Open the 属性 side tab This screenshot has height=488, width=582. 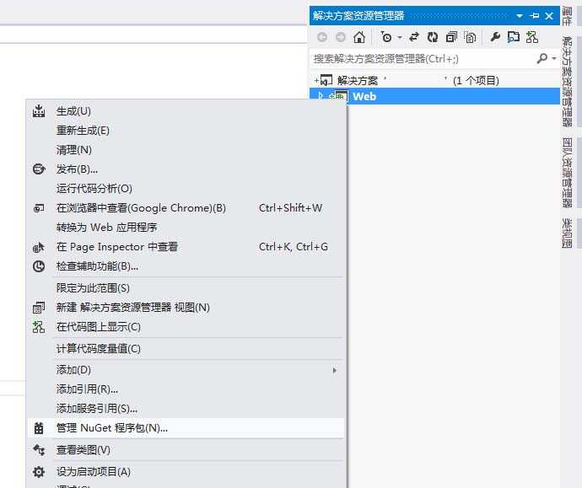(567, 15)
